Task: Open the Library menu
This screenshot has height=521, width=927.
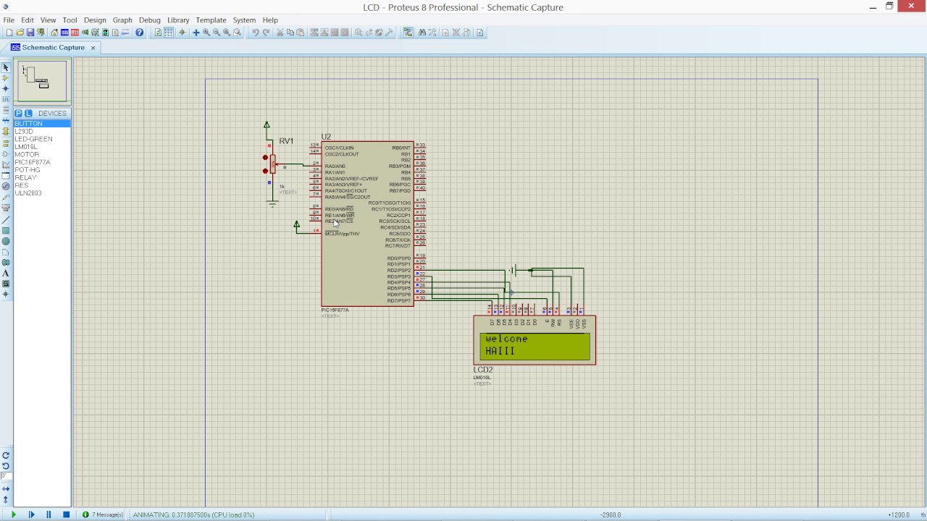Action: click(x=177, y=20)
